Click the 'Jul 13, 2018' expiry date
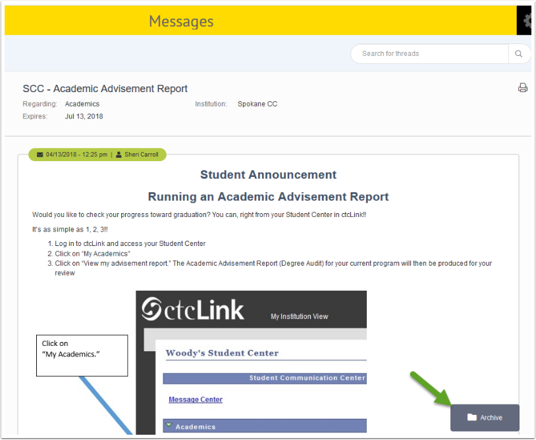 tap(84, 116)
